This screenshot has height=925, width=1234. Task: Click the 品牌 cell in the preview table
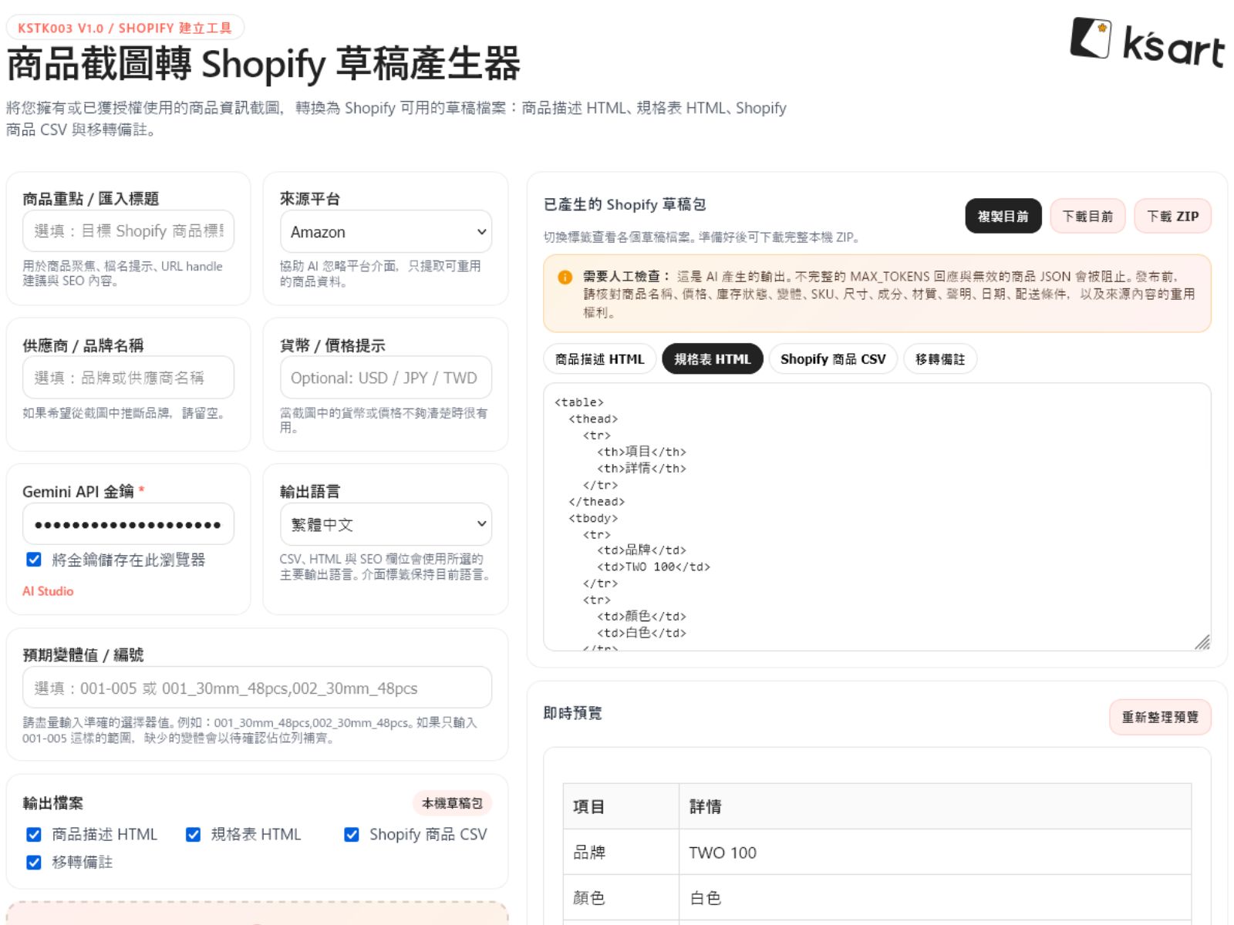pyautogui.click(x=621, y=852)
